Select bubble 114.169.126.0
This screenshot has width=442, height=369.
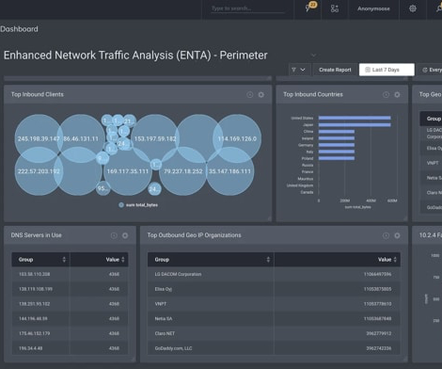pyautogui.click(x=237, y=138)
